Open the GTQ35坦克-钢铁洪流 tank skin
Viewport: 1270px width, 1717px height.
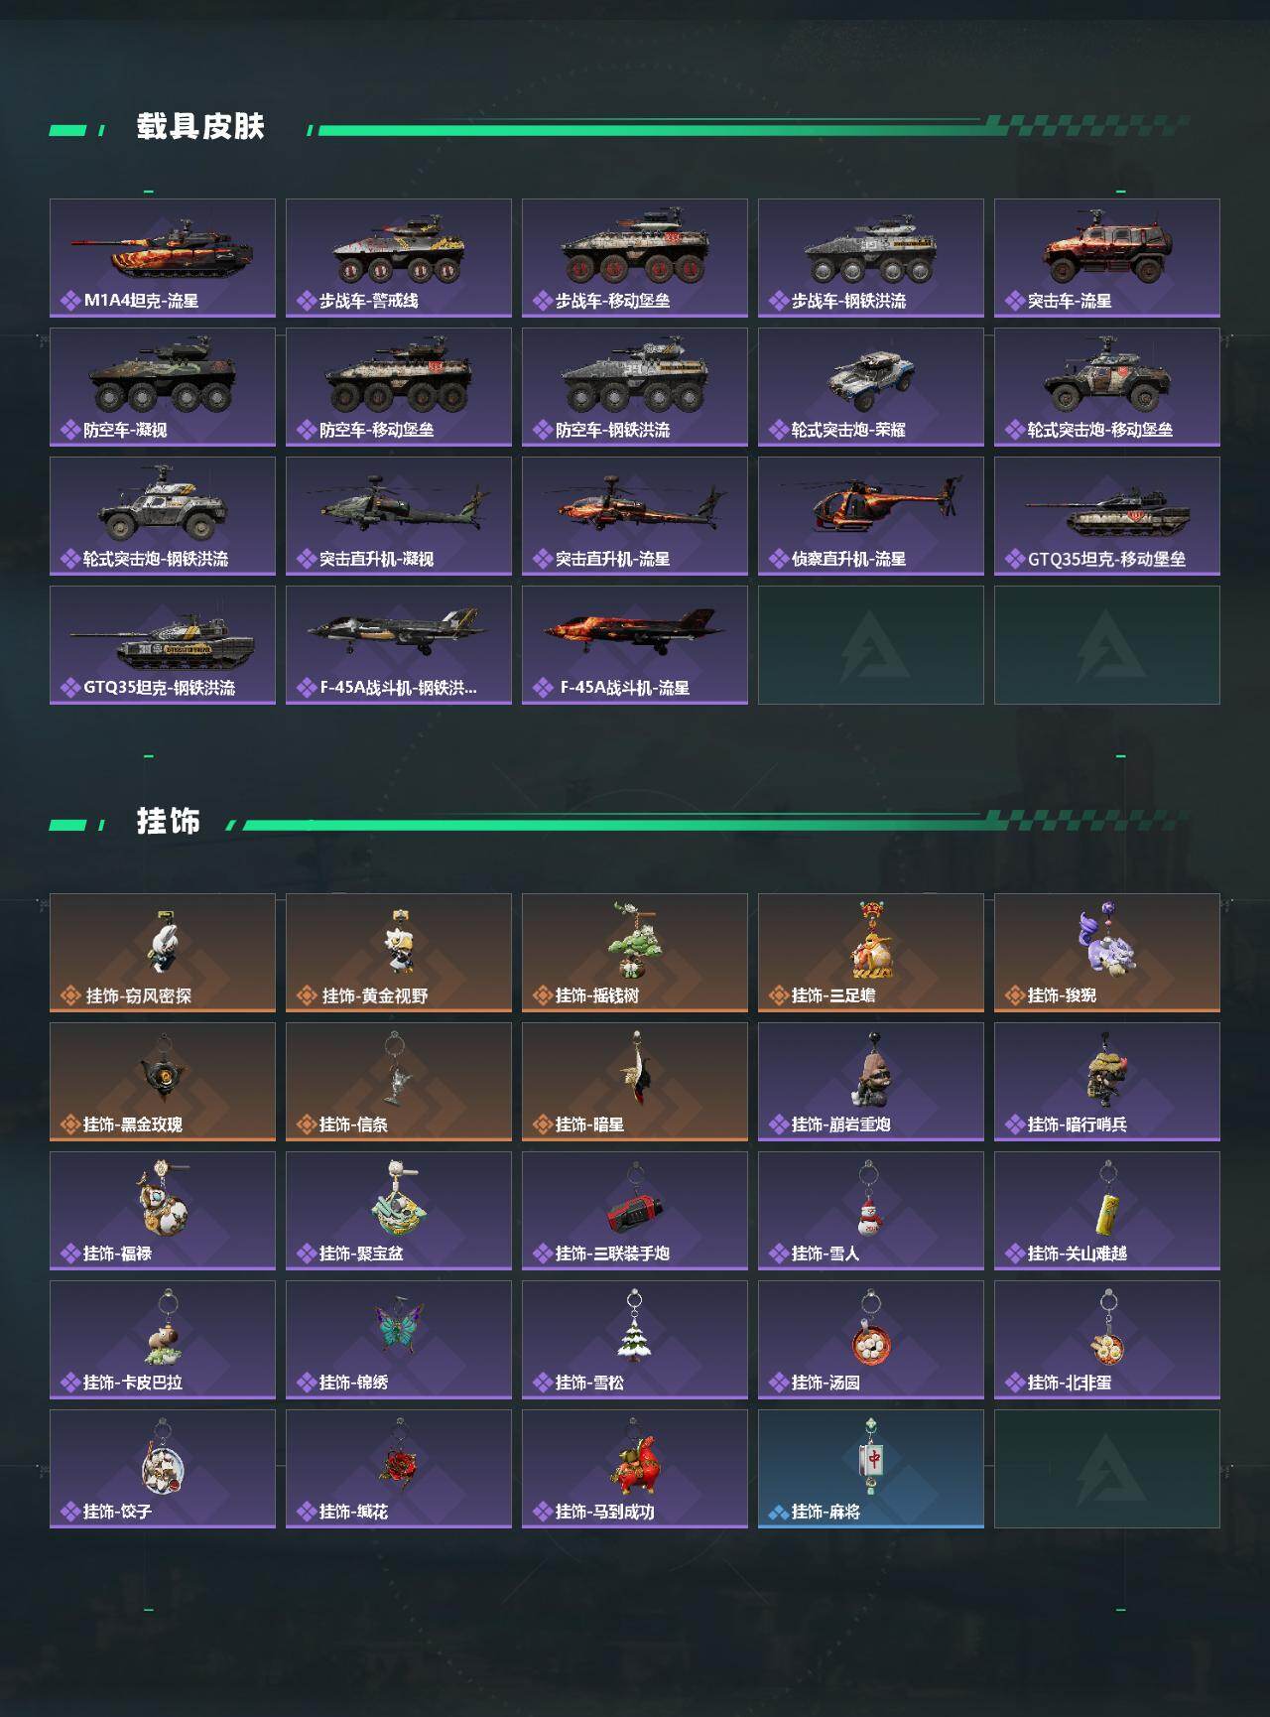coord(163,645)
